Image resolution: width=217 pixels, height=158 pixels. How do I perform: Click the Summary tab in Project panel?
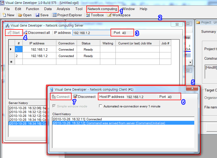(208, 32)
